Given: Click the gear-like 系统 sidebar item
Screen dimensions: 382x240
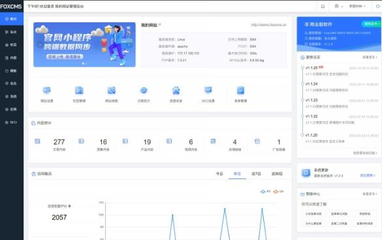Looking at the screenshot, I should (x=12, y=96).
